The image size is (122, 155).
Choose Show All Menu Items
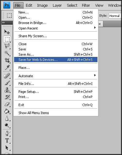tap(56, 113)
